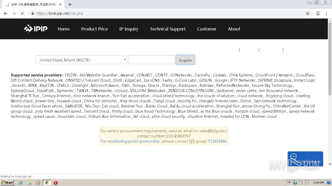Click the address bar URL

coord(60,13)
